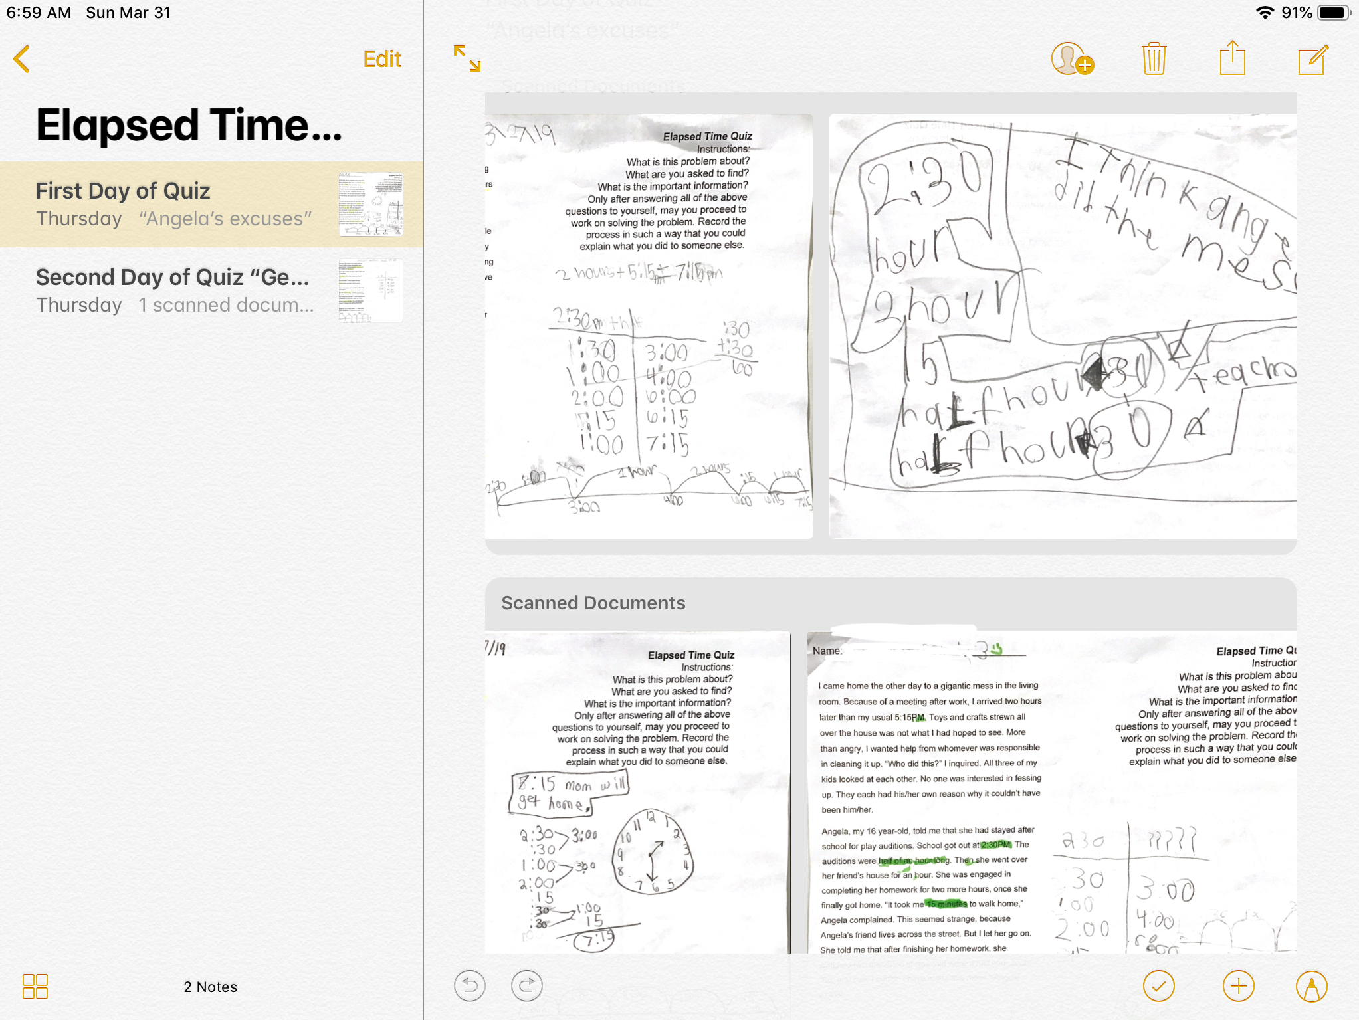Open the markup pen tool
Screen dimensions: 1359x1020
point(1311,985)
